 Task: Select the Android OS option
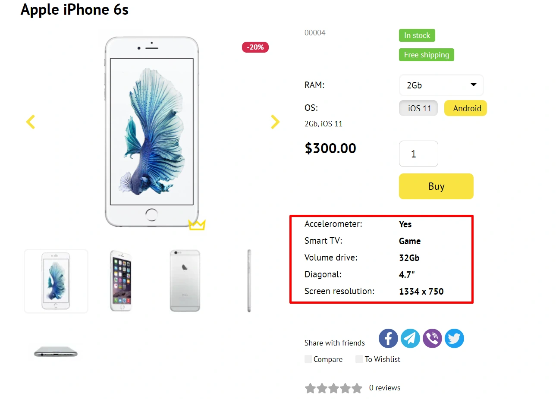click(465, 108)
